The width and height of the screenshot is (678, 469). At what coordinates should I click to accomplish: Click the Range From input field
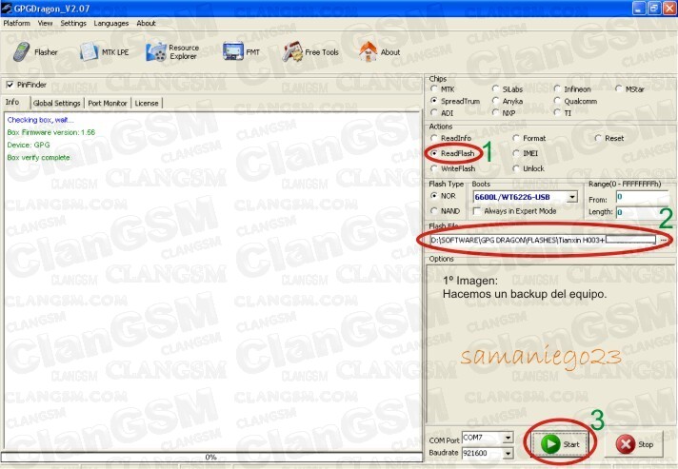[642, 198]
